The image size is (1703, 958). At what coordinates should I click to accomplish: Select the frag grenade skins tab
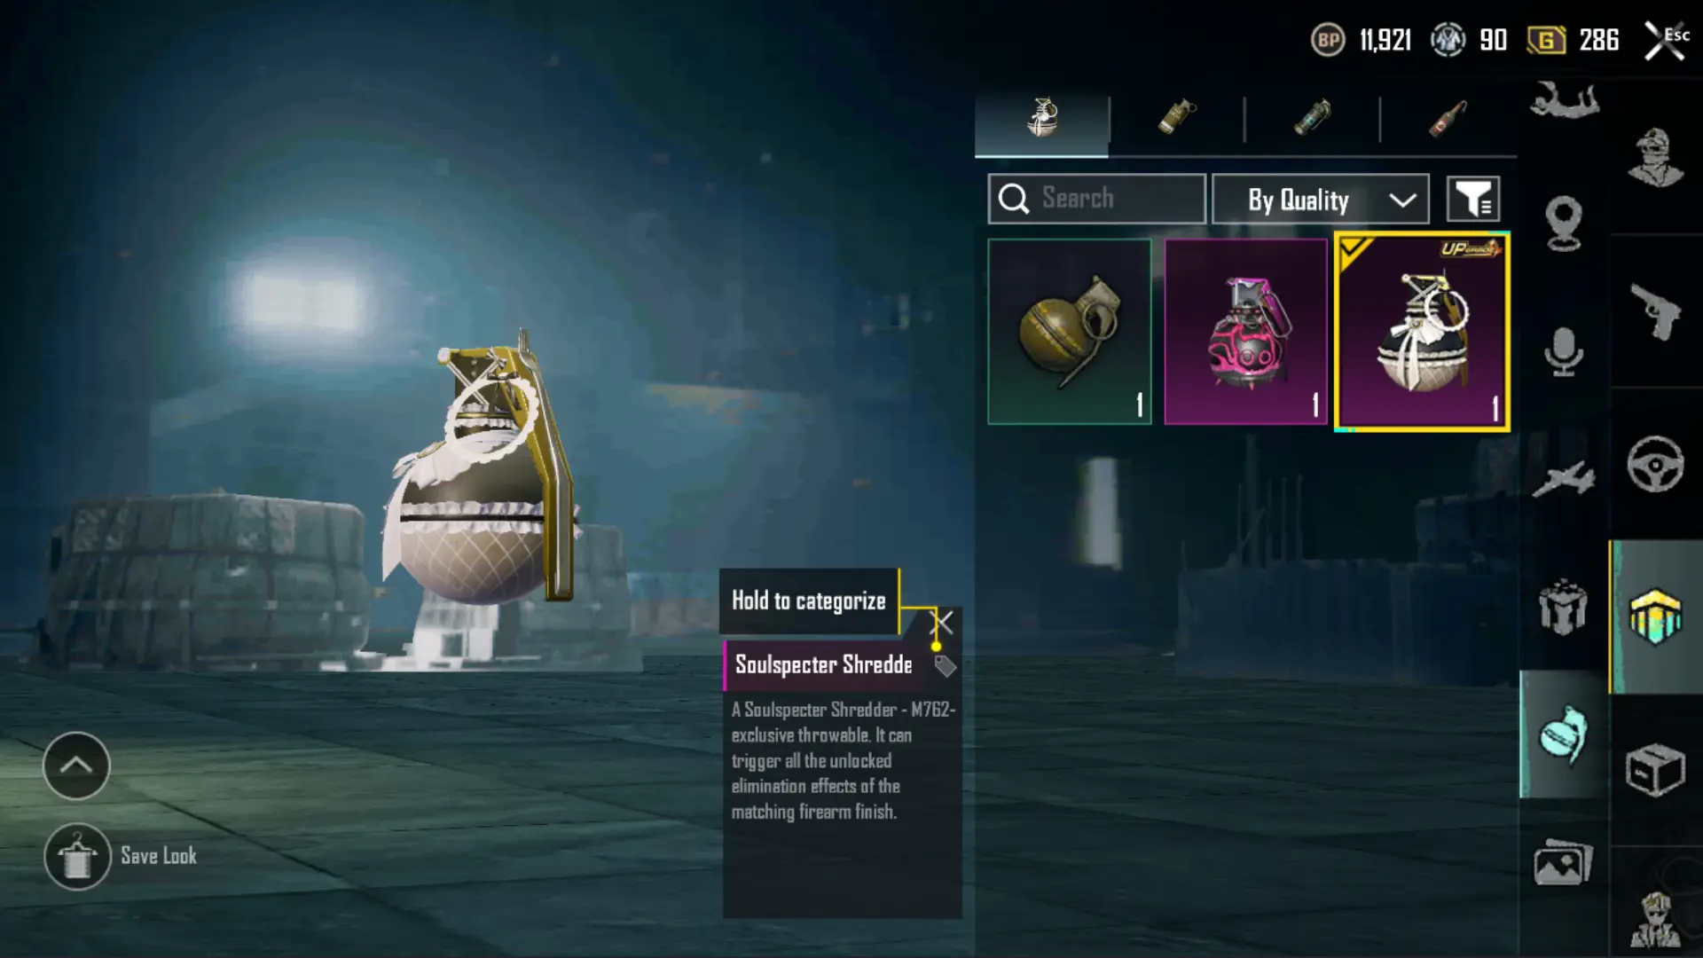1041,120
